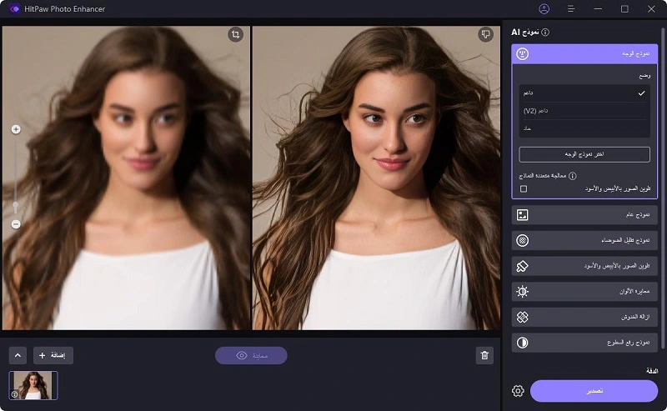Click the zoom in plus button
Viewport: 667px width, 411px height.
[x=16, y=129]
